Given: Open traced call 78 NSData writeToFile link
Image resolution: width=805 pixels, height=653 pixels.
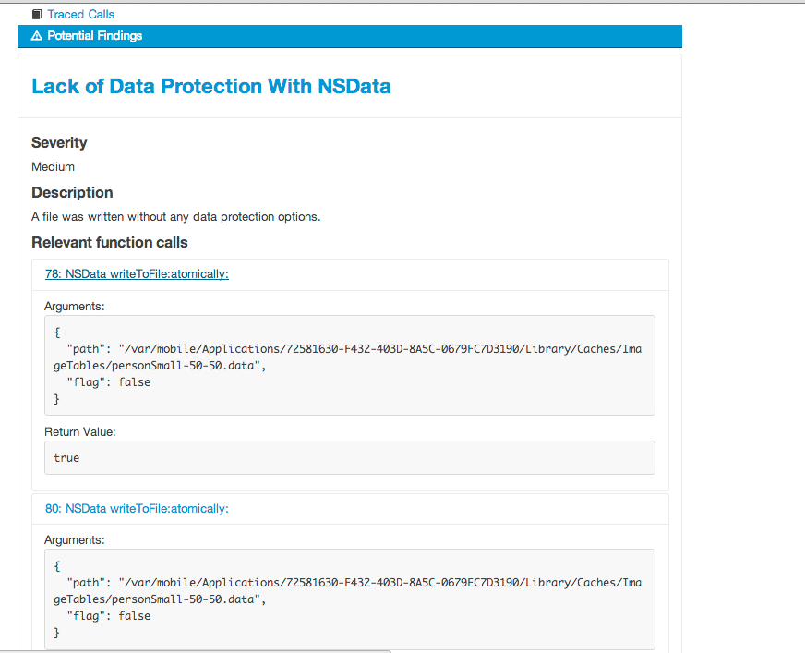Looking at the screenshot, I should point(137,274).
